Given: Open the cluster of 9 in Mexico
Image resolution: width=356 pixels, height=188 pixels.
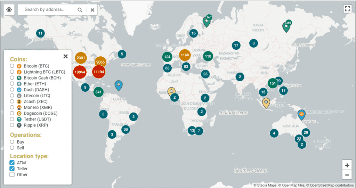Looking at the screenshot, I should 85,87.
